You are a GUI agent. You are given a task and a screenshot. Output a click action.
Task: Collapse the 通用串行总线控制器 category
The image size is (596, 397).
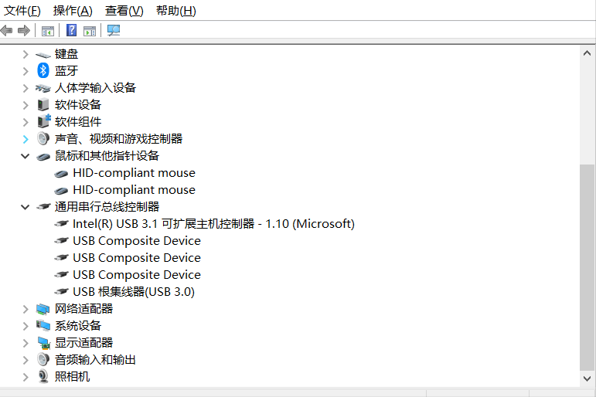tap(25, 207)
